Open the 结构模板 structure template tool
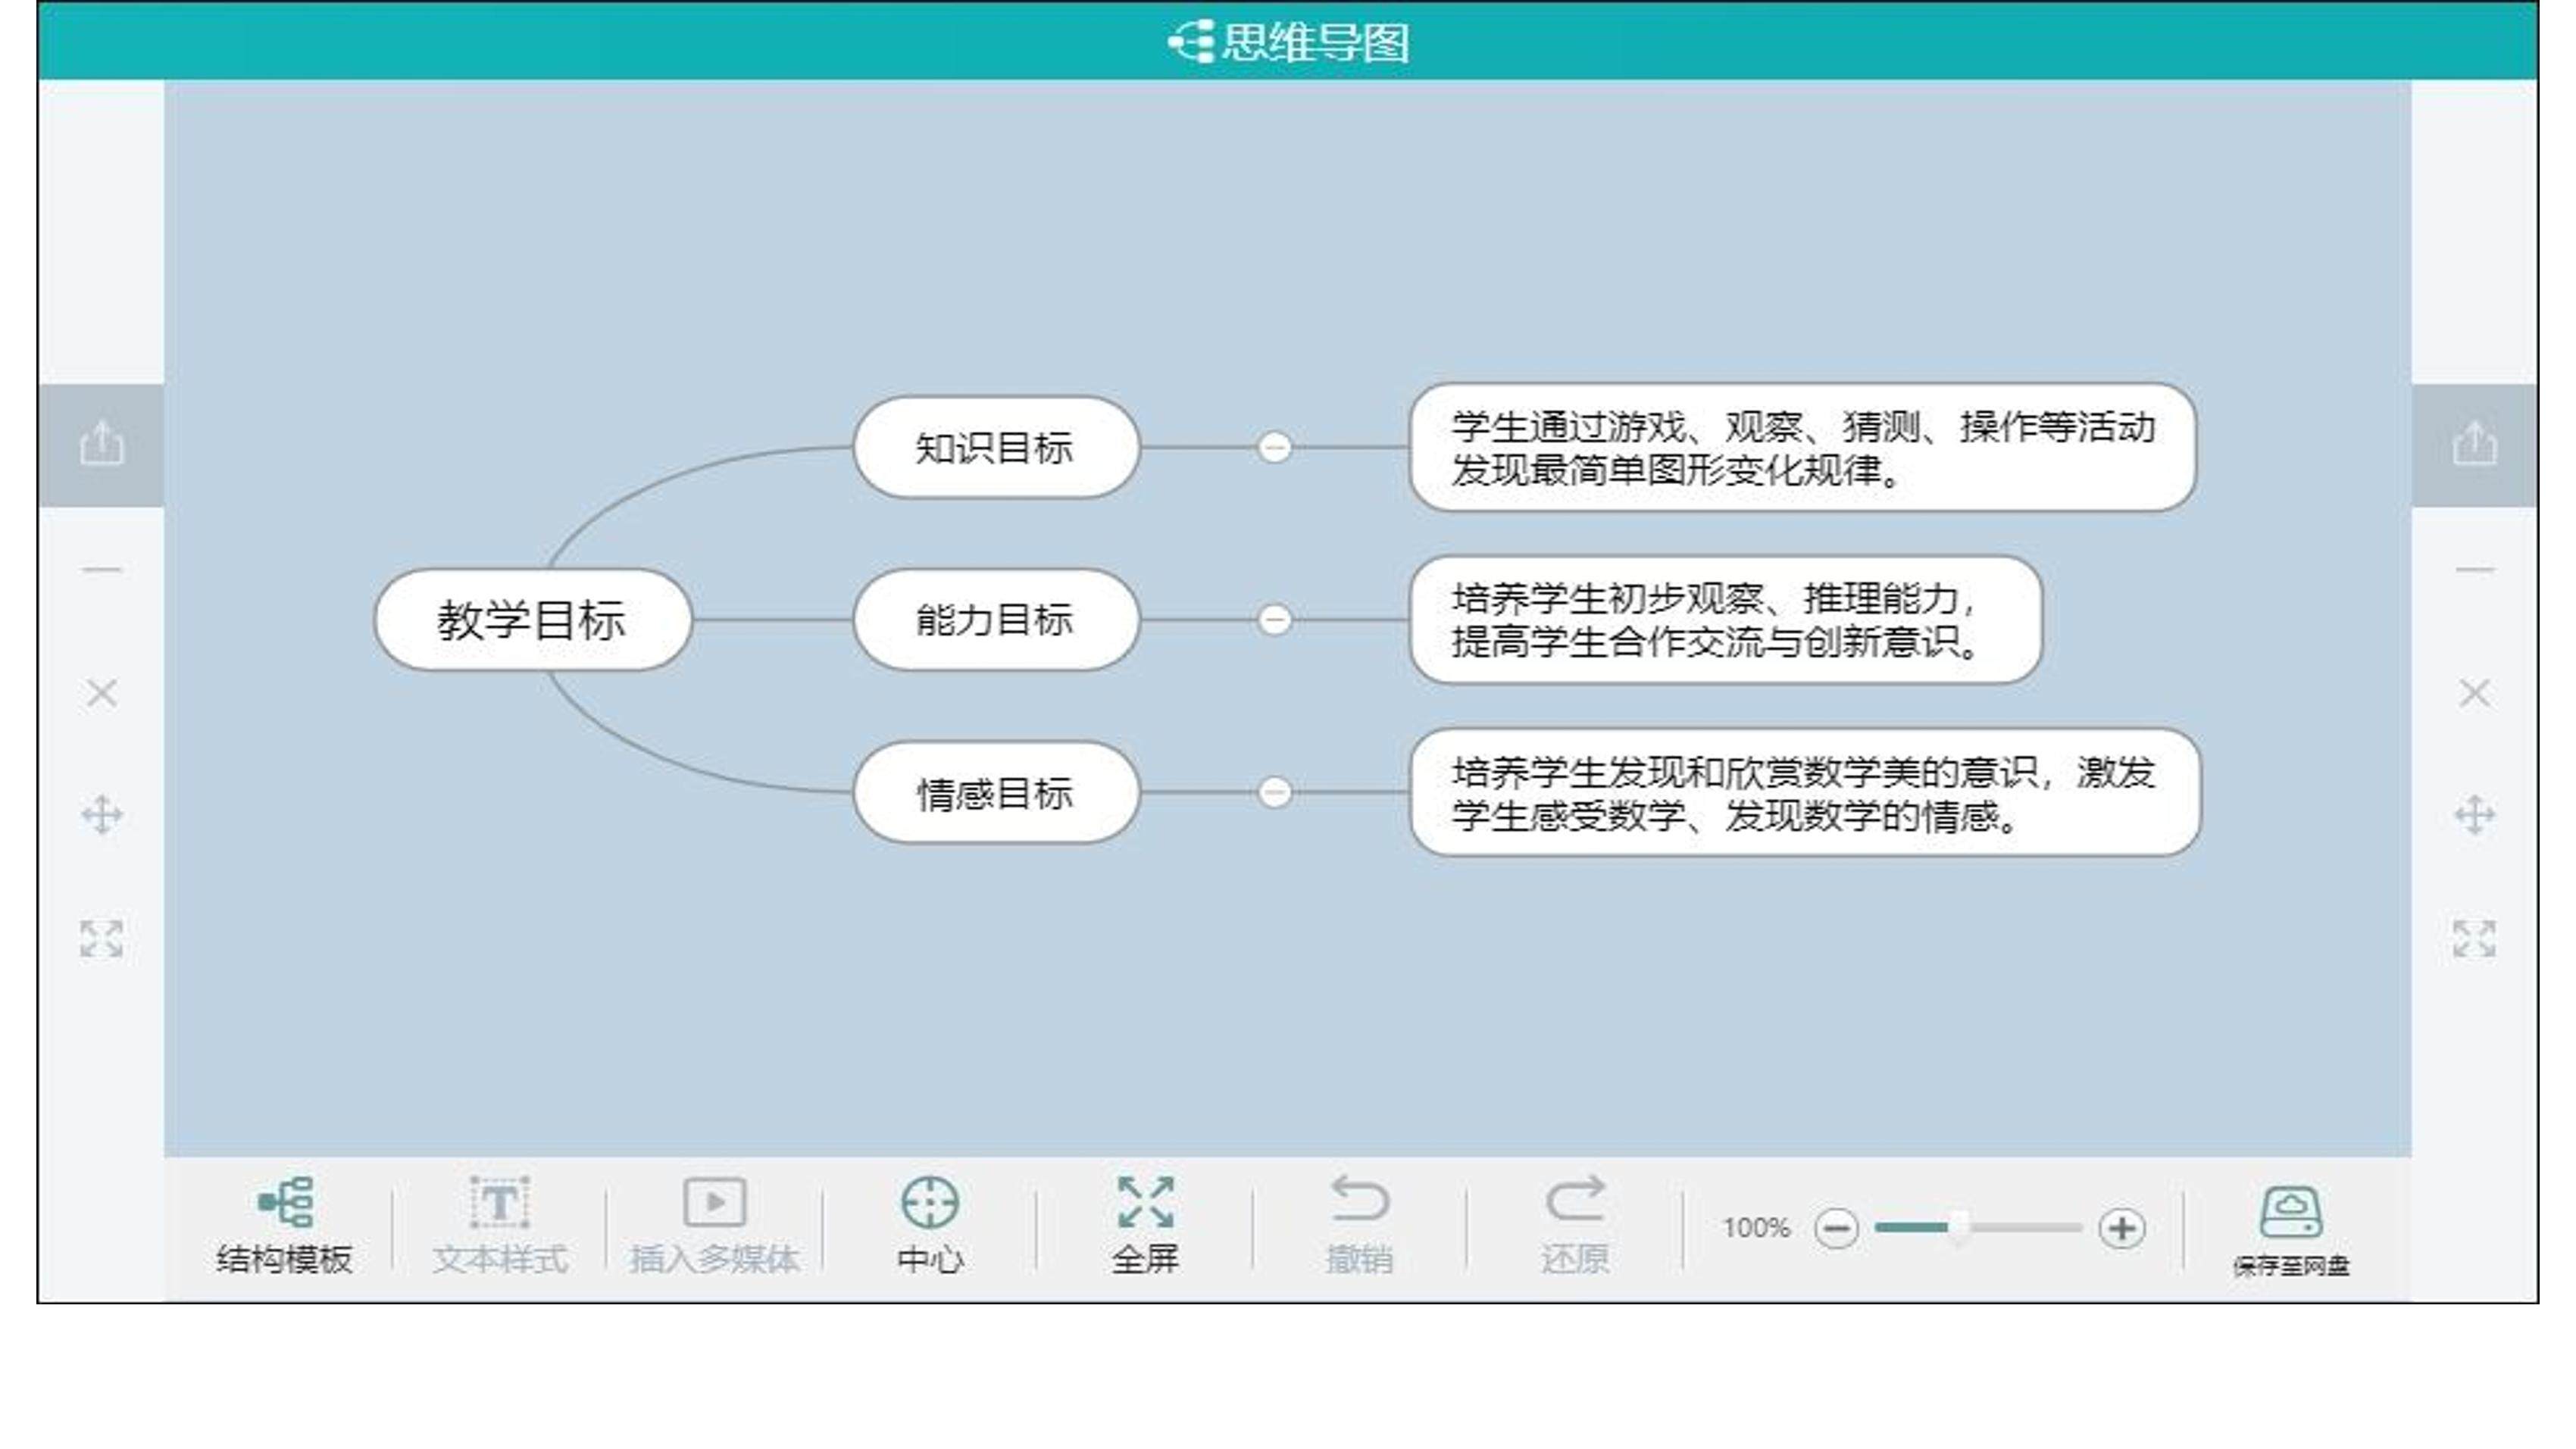This screenshot has width=2576, height=1449. point(285,1225)
